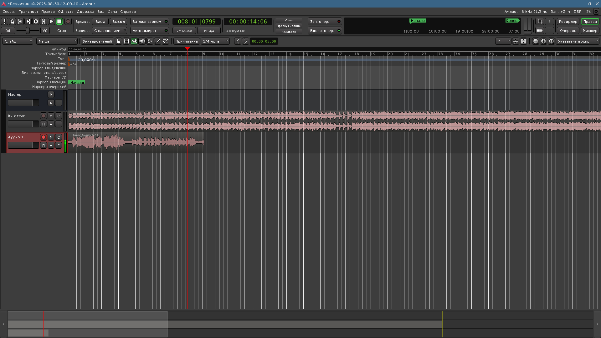Click punch 'Выход' button
The height and width of the screenshot is (338, 601).
coord(119,22)
